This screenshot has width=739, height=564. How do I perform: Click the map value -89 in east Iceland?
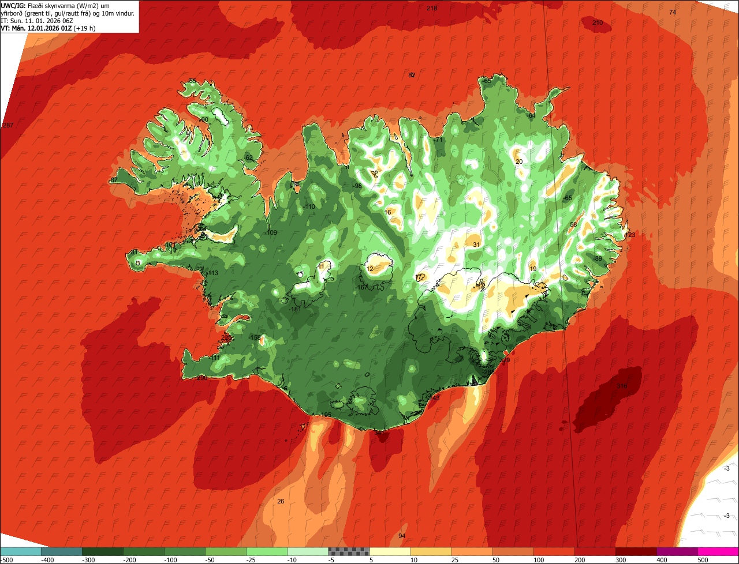point(597,258)
